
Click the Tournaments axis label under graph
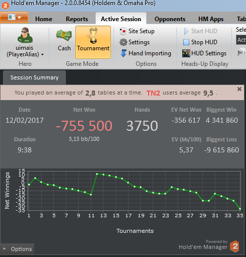(x=135, y=231)
